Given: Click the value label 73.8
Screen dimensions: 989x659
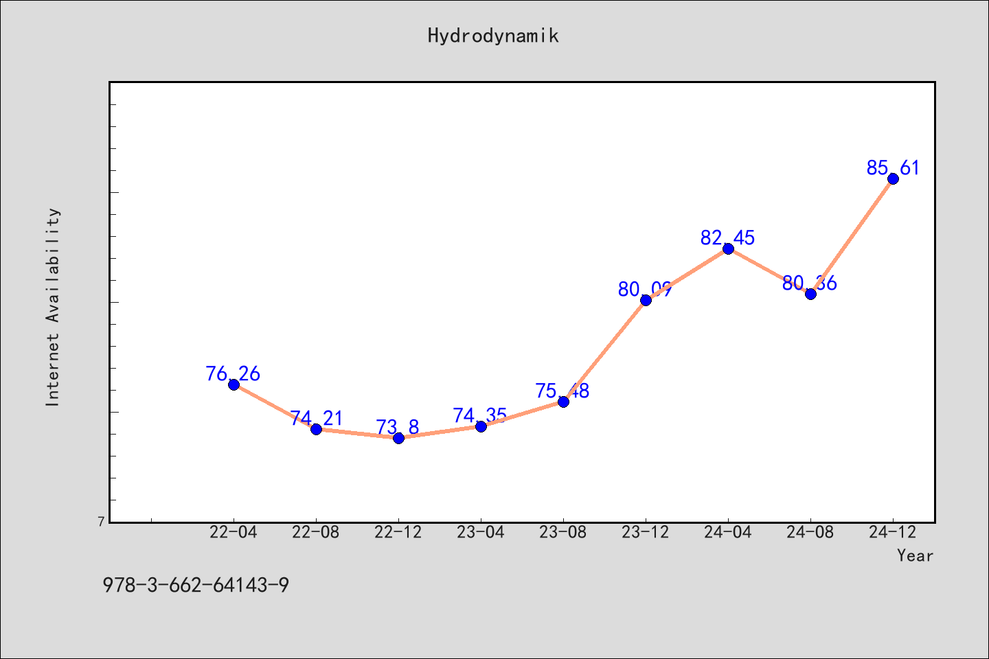Looking at the screenshot, I should click(x=398, y=428).
